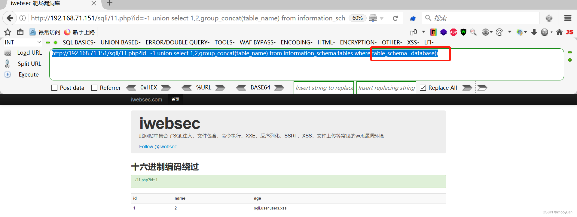Click the rainbow N extension icon
This screenshot has height=217, width=577.
click(x=433, y=32)
